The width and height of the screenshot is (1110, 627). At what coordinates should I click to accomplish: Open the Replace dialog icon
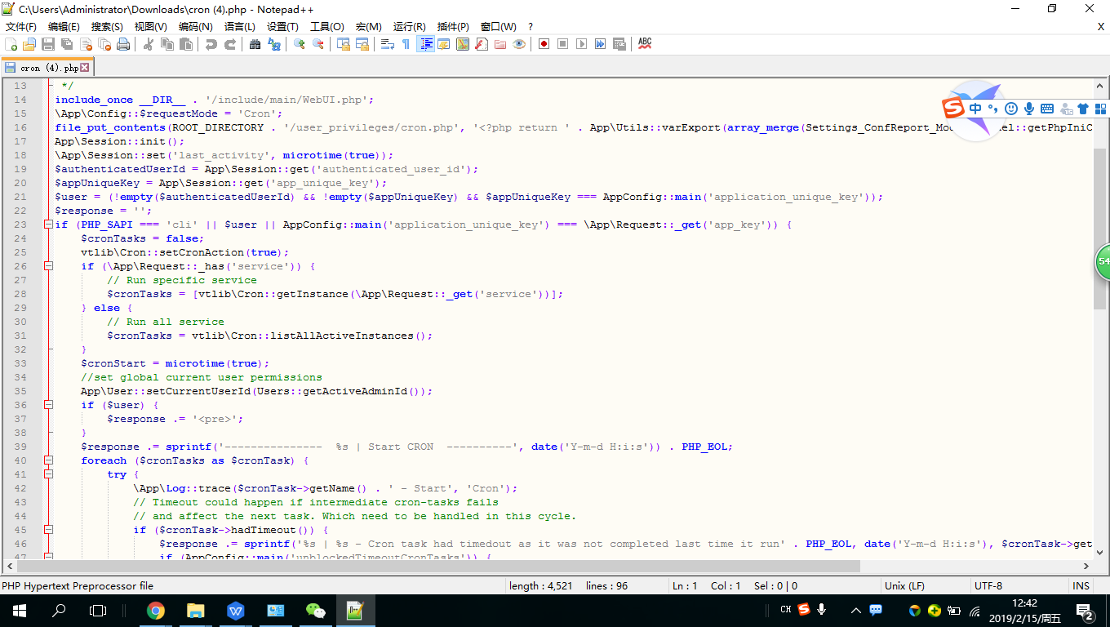[x=273, y=44]
